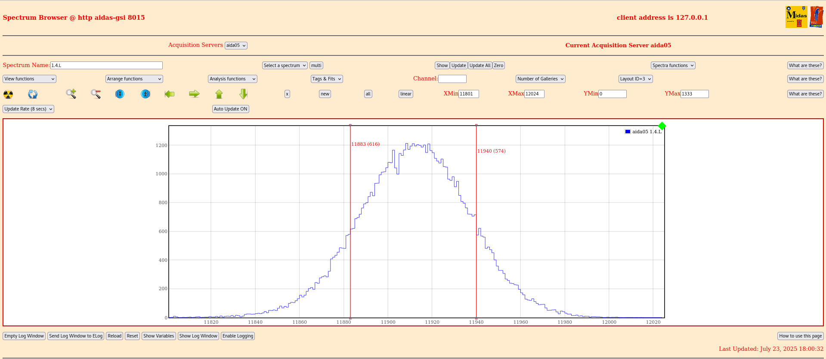This screenshot has width=826, height=359.
Task: Open the Update Rate (8 secs) dropdown
Action: pyautogui.click(x=28, y=109)
